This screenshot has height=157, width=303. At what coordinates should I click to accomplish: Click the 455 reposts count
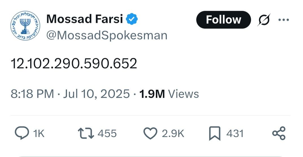point(107,133)
